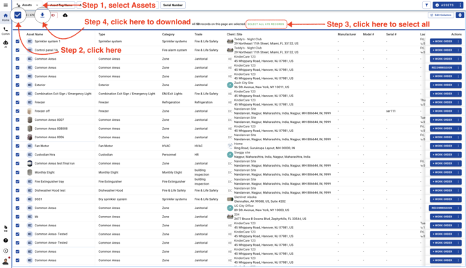The height and width of the screenshot is (268, 466).
Task: Click the circular settings icon above avatar
Action: coord(6,251)
